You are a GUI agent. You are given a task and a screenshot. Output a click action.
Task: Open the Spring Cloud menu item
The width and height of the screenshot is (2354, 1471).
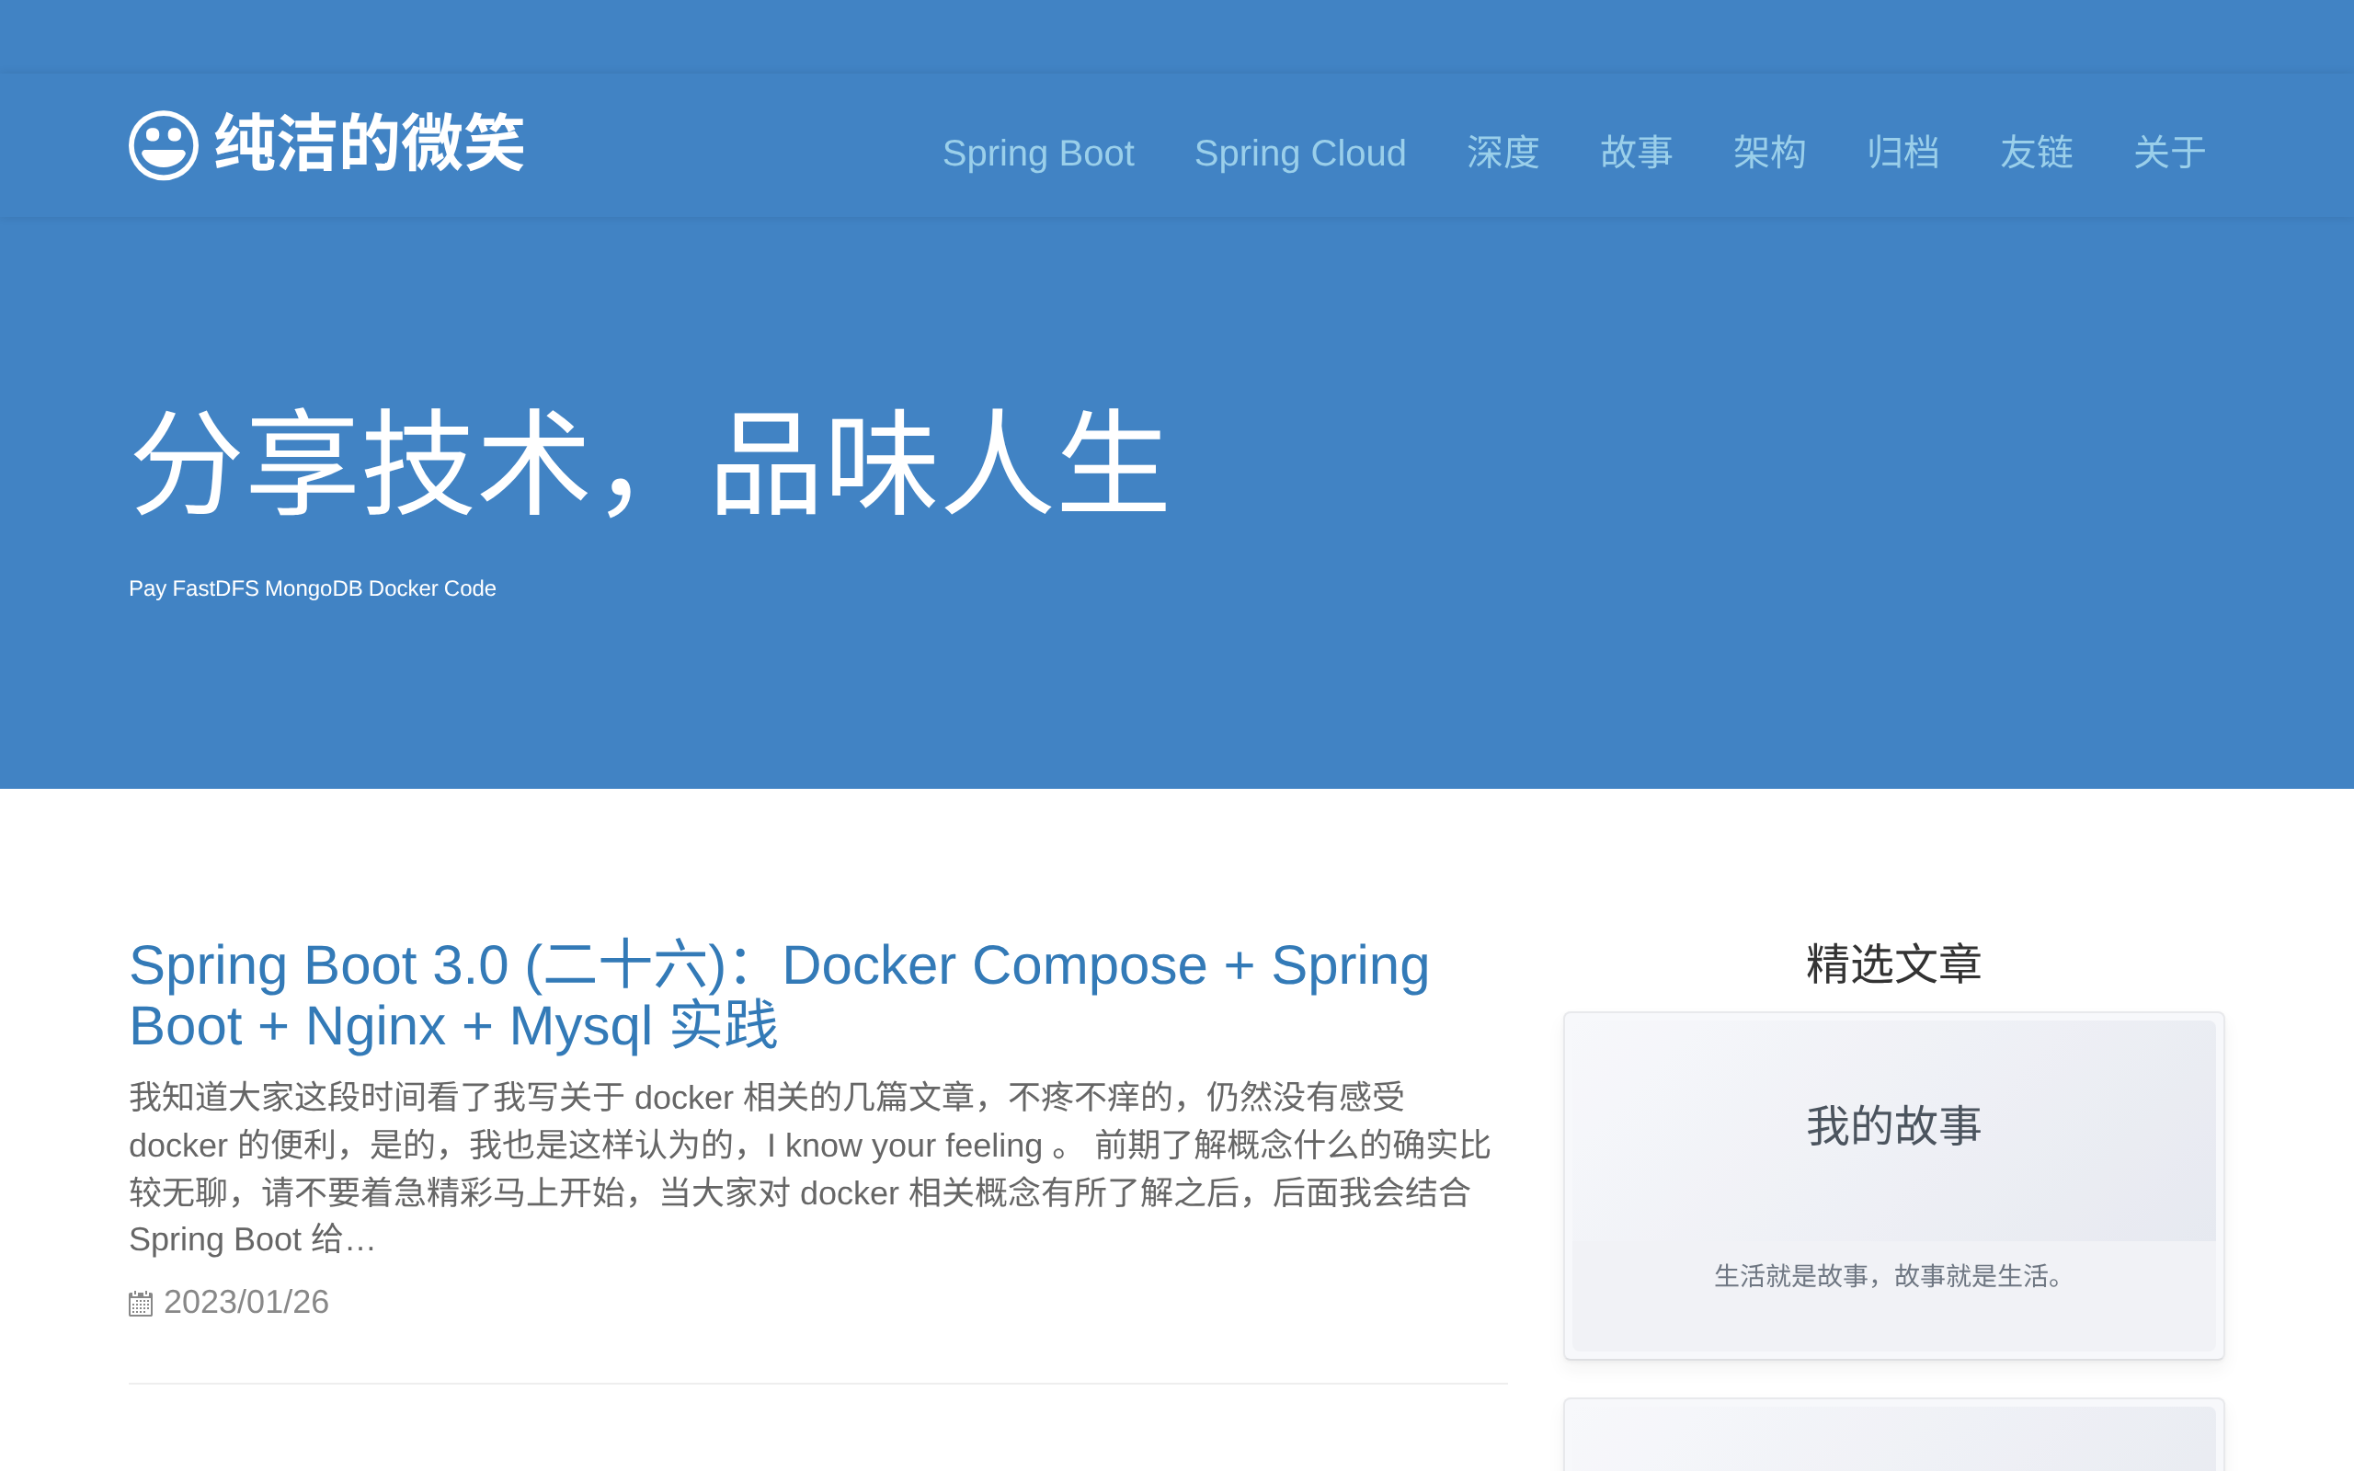[x=1299, y=153]
